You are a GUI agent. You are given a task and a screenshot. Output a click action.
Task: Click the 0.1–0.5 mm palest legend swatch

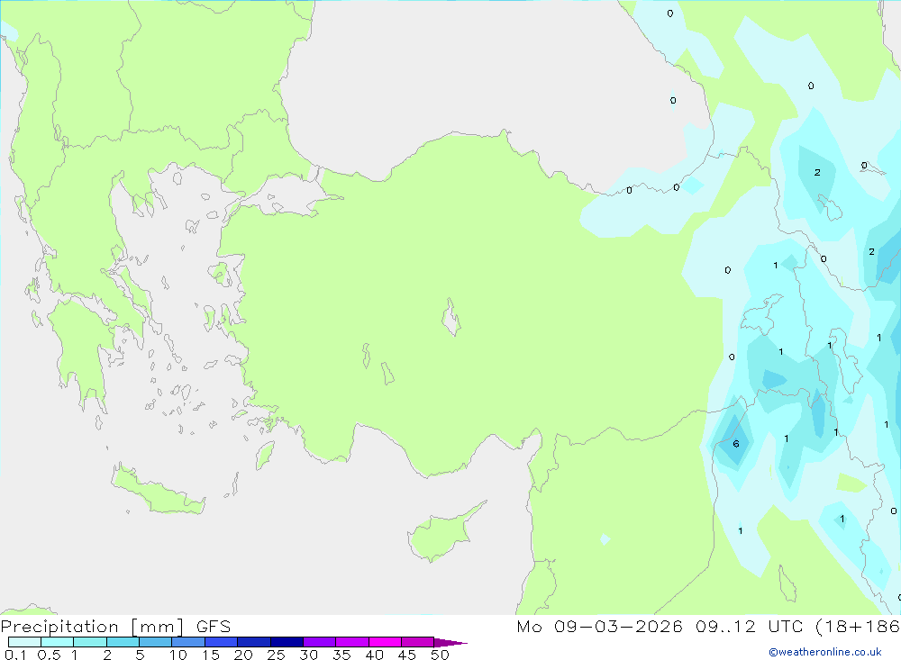pos(24,642)
